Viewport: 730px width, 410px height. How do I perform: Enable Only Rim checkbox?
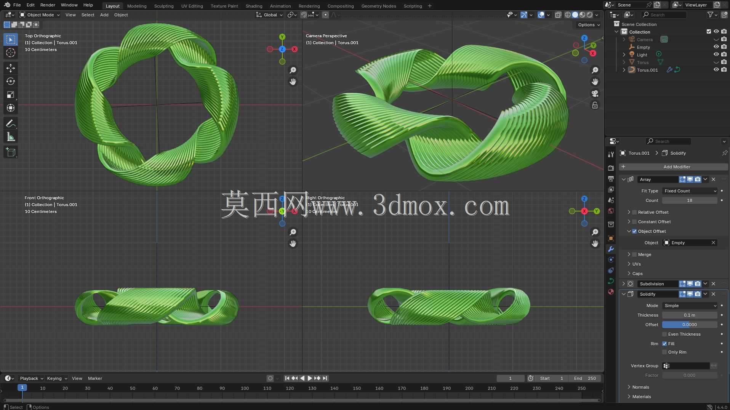click(664, 352)
